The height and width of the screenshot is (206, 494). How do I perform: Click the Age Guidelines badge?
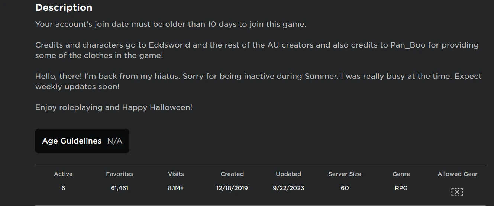tap(82, 141)
